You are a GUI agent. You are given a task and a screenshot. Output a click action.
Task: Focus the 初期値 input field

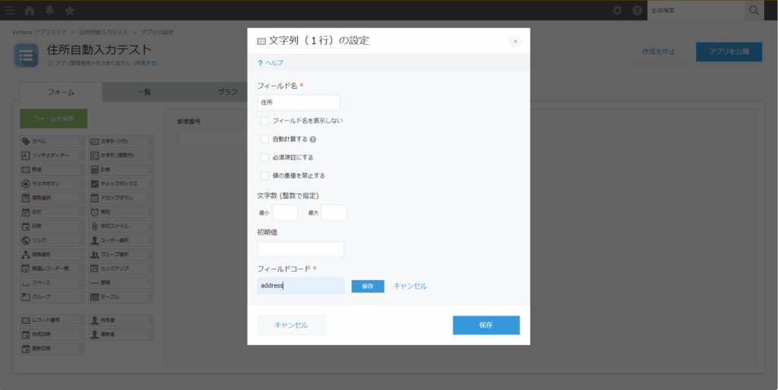coord(301,250)
